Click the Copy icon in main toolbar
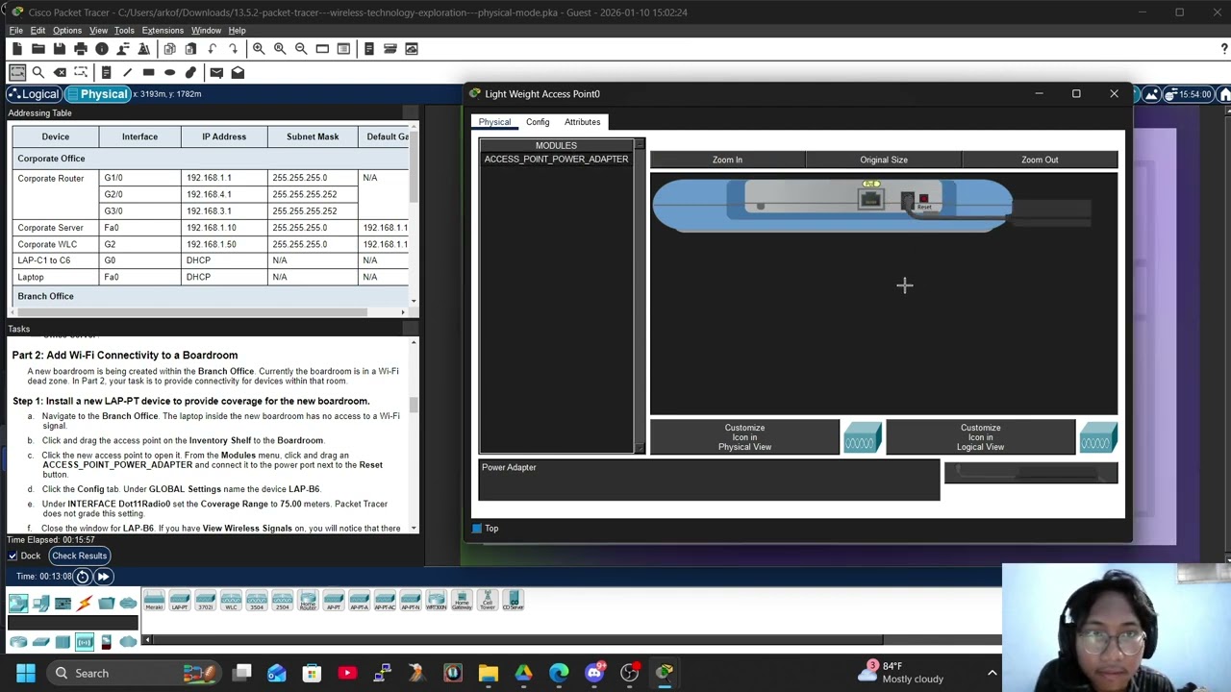The height and width of the screenshot is (692, 1231). (169, 49)
